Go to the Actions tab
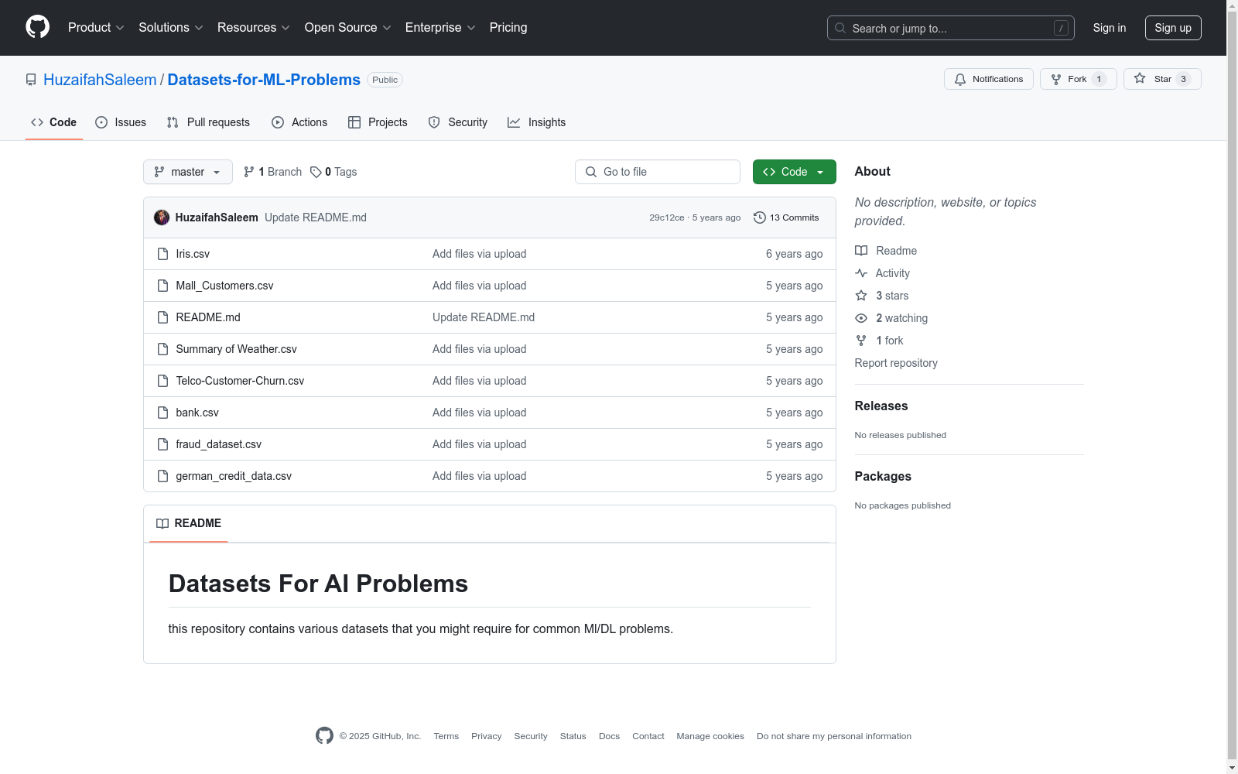 point(299,122)
